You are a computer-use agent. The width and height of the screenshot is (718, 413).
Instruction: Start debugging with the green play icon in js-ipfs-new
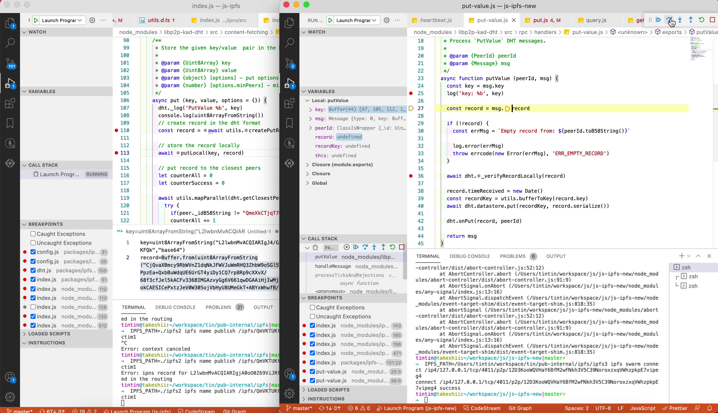click(330, 20)
